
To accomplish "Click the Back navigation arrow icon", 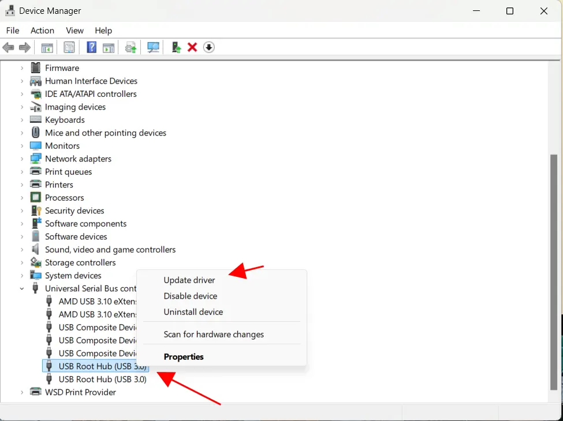I will pyautogui.click(x=8, y=47).
